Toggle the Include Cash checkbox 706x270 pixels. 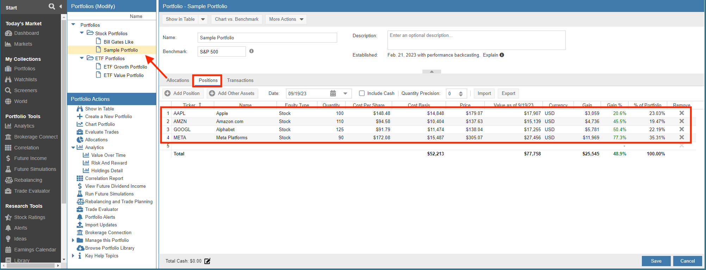click(361, 93)
